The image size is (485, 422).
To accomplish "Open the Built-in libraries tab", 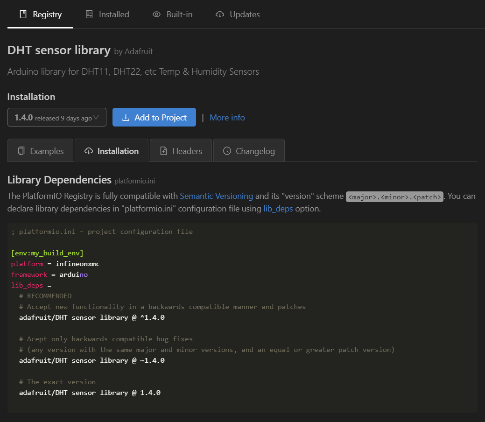I will [172, 14].
